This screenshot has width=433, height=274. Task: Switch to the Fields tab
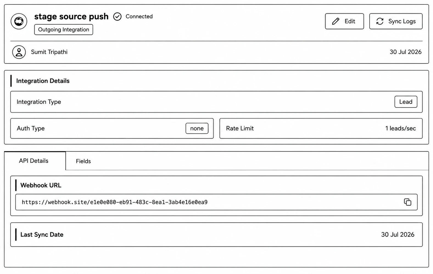[83, 161]
